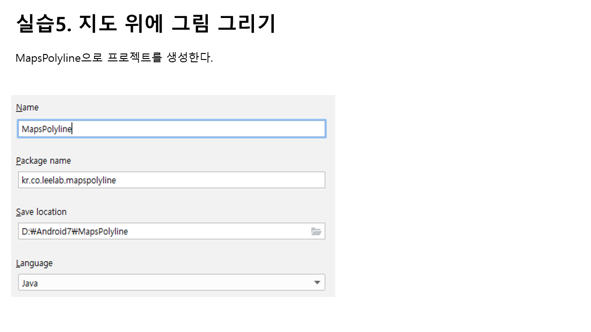591x332 pixels.
Task: Click the Java value in Language
Action: click(30, 283)
